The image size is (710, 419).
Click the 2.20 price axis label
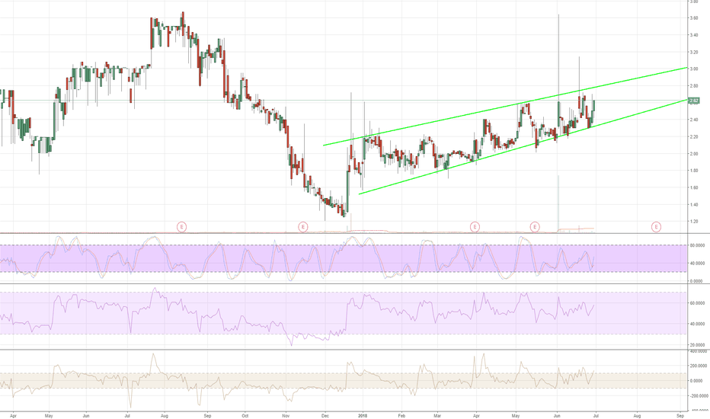tap(694, 137)
